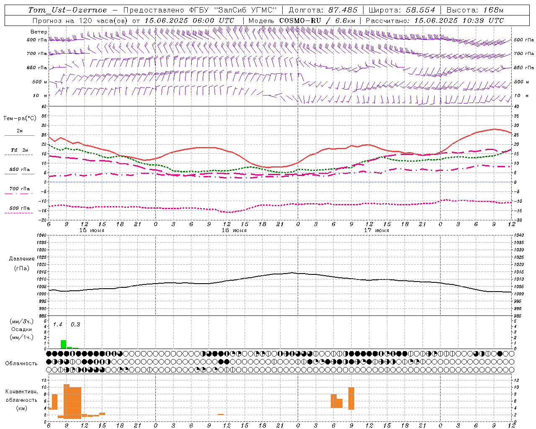536x429 pixels.
Task: Click the 'Конвективн.' convective cloud label
Action: [x=21, y=392]
